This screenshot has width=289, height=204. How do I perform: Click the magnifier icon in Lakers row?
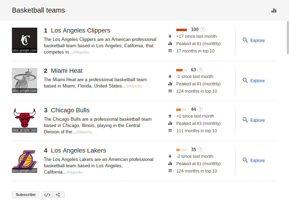(245, 160)
